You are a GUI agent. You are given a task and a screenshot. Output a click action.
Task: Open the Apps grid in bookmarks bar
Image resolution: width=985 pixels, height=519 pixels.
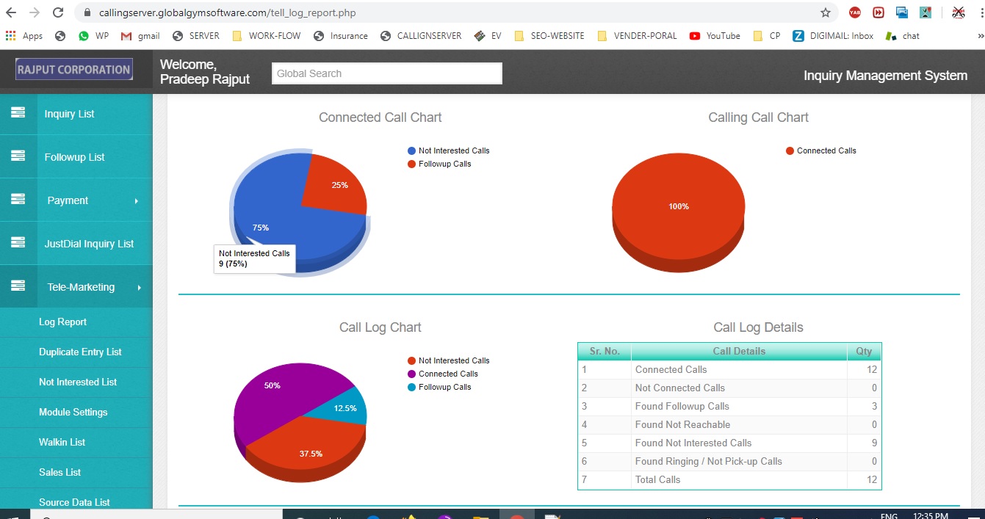[x=24, y=35]
